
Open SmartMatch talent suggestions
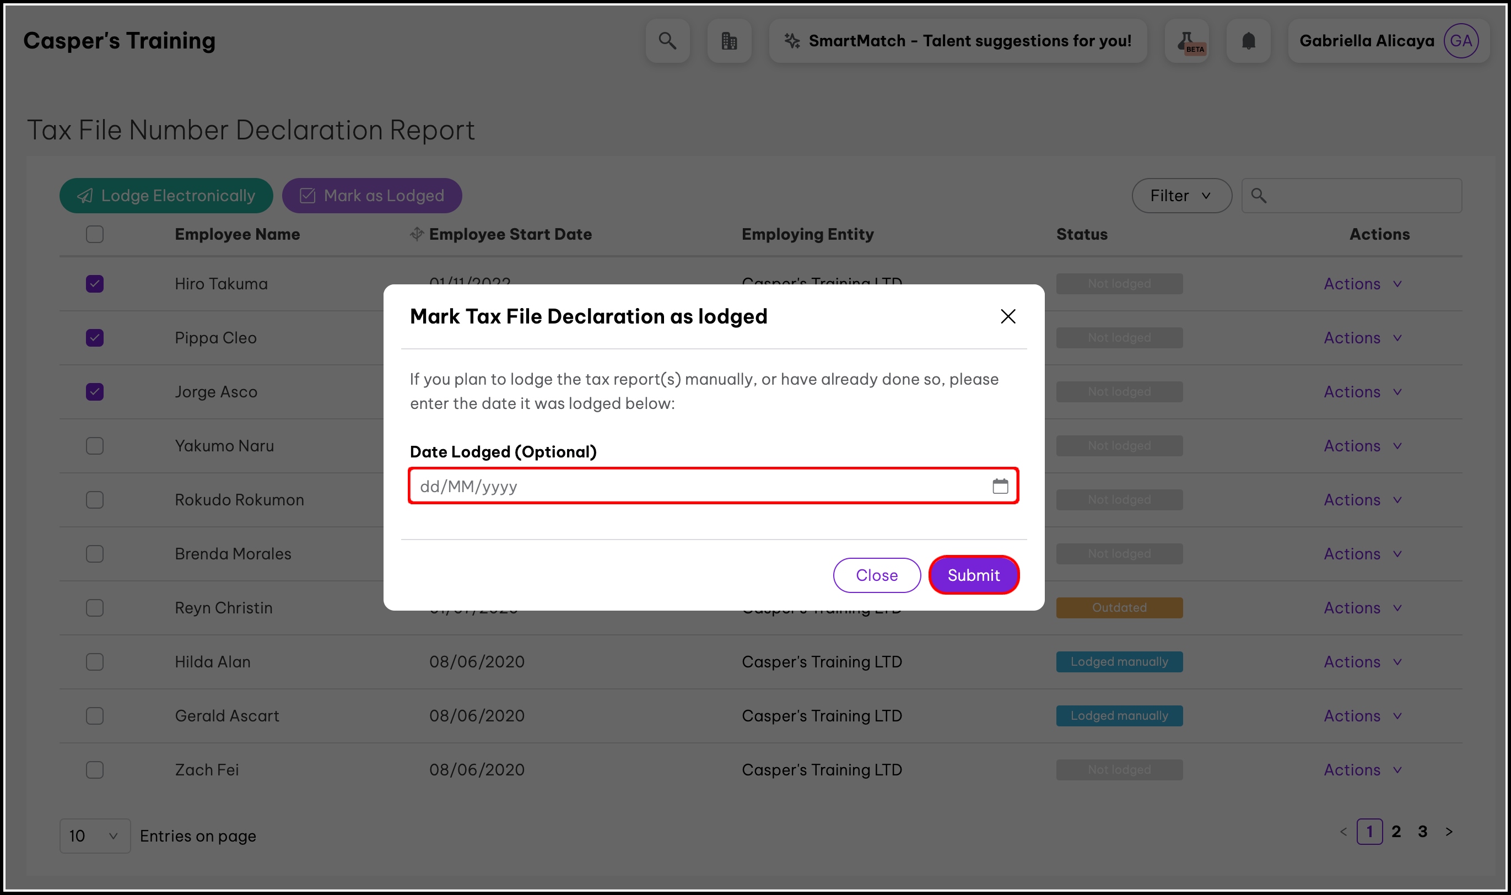[x=958, y=40]
